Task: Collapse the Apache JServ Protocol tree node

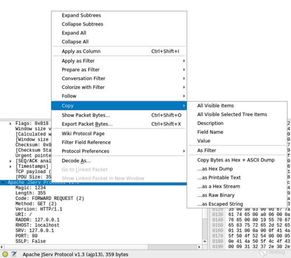Action: coord(3,182)
